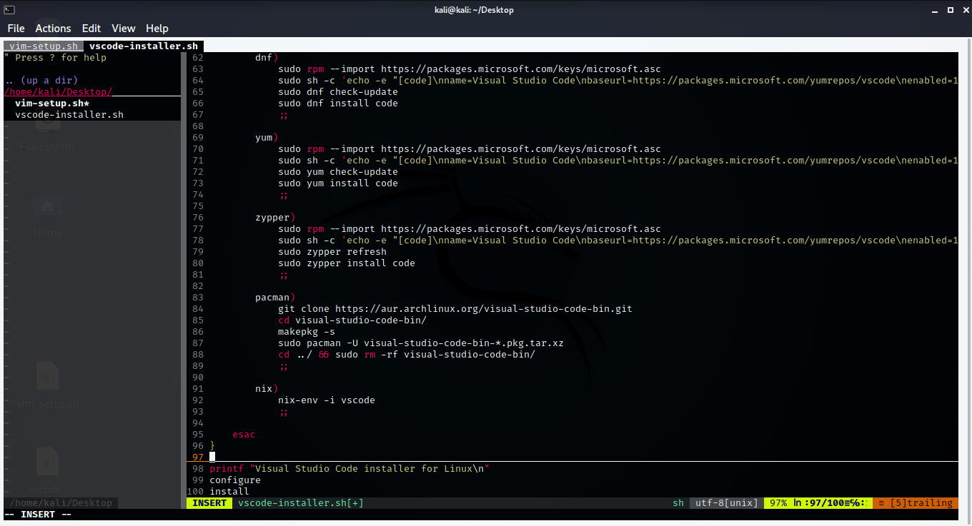Screen dimensions: 972x526
Task: Go up a dir in the file tree
Action: (x=41, y=81)
